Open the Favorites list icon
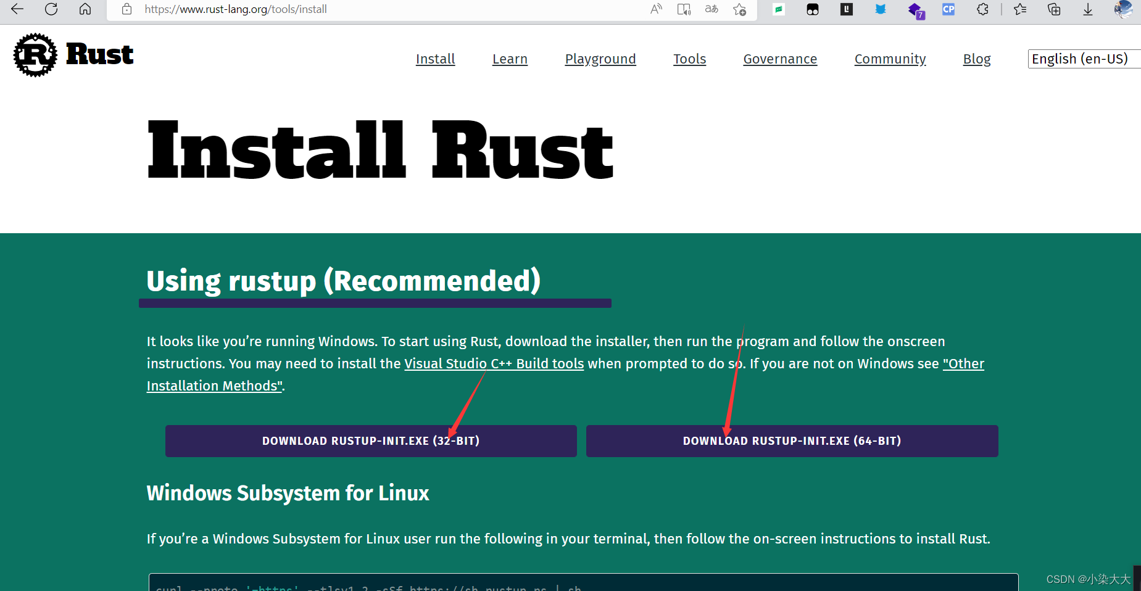The image size is (1141, 591). tap(1020, 9)
